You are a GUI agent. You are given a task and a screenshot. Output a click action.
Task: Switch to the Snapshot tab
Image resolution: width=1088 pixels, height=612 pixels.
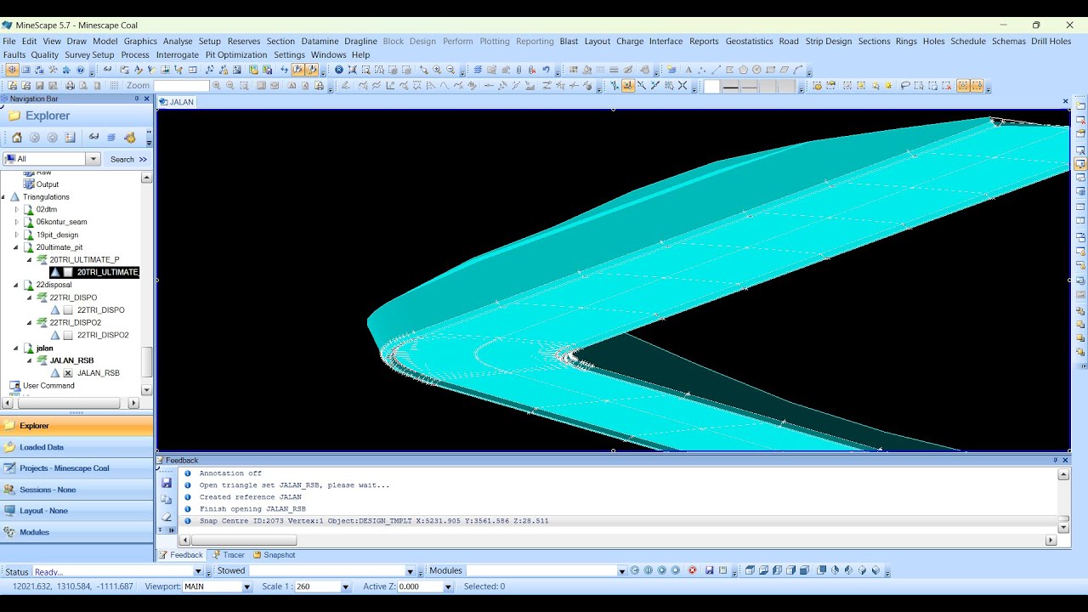[x=274, y=555]
